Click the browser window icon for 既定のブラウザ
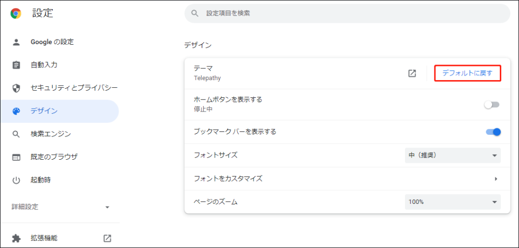Image resolution: width=519 pixels, height=248 pixels. (x=16, y=157)
